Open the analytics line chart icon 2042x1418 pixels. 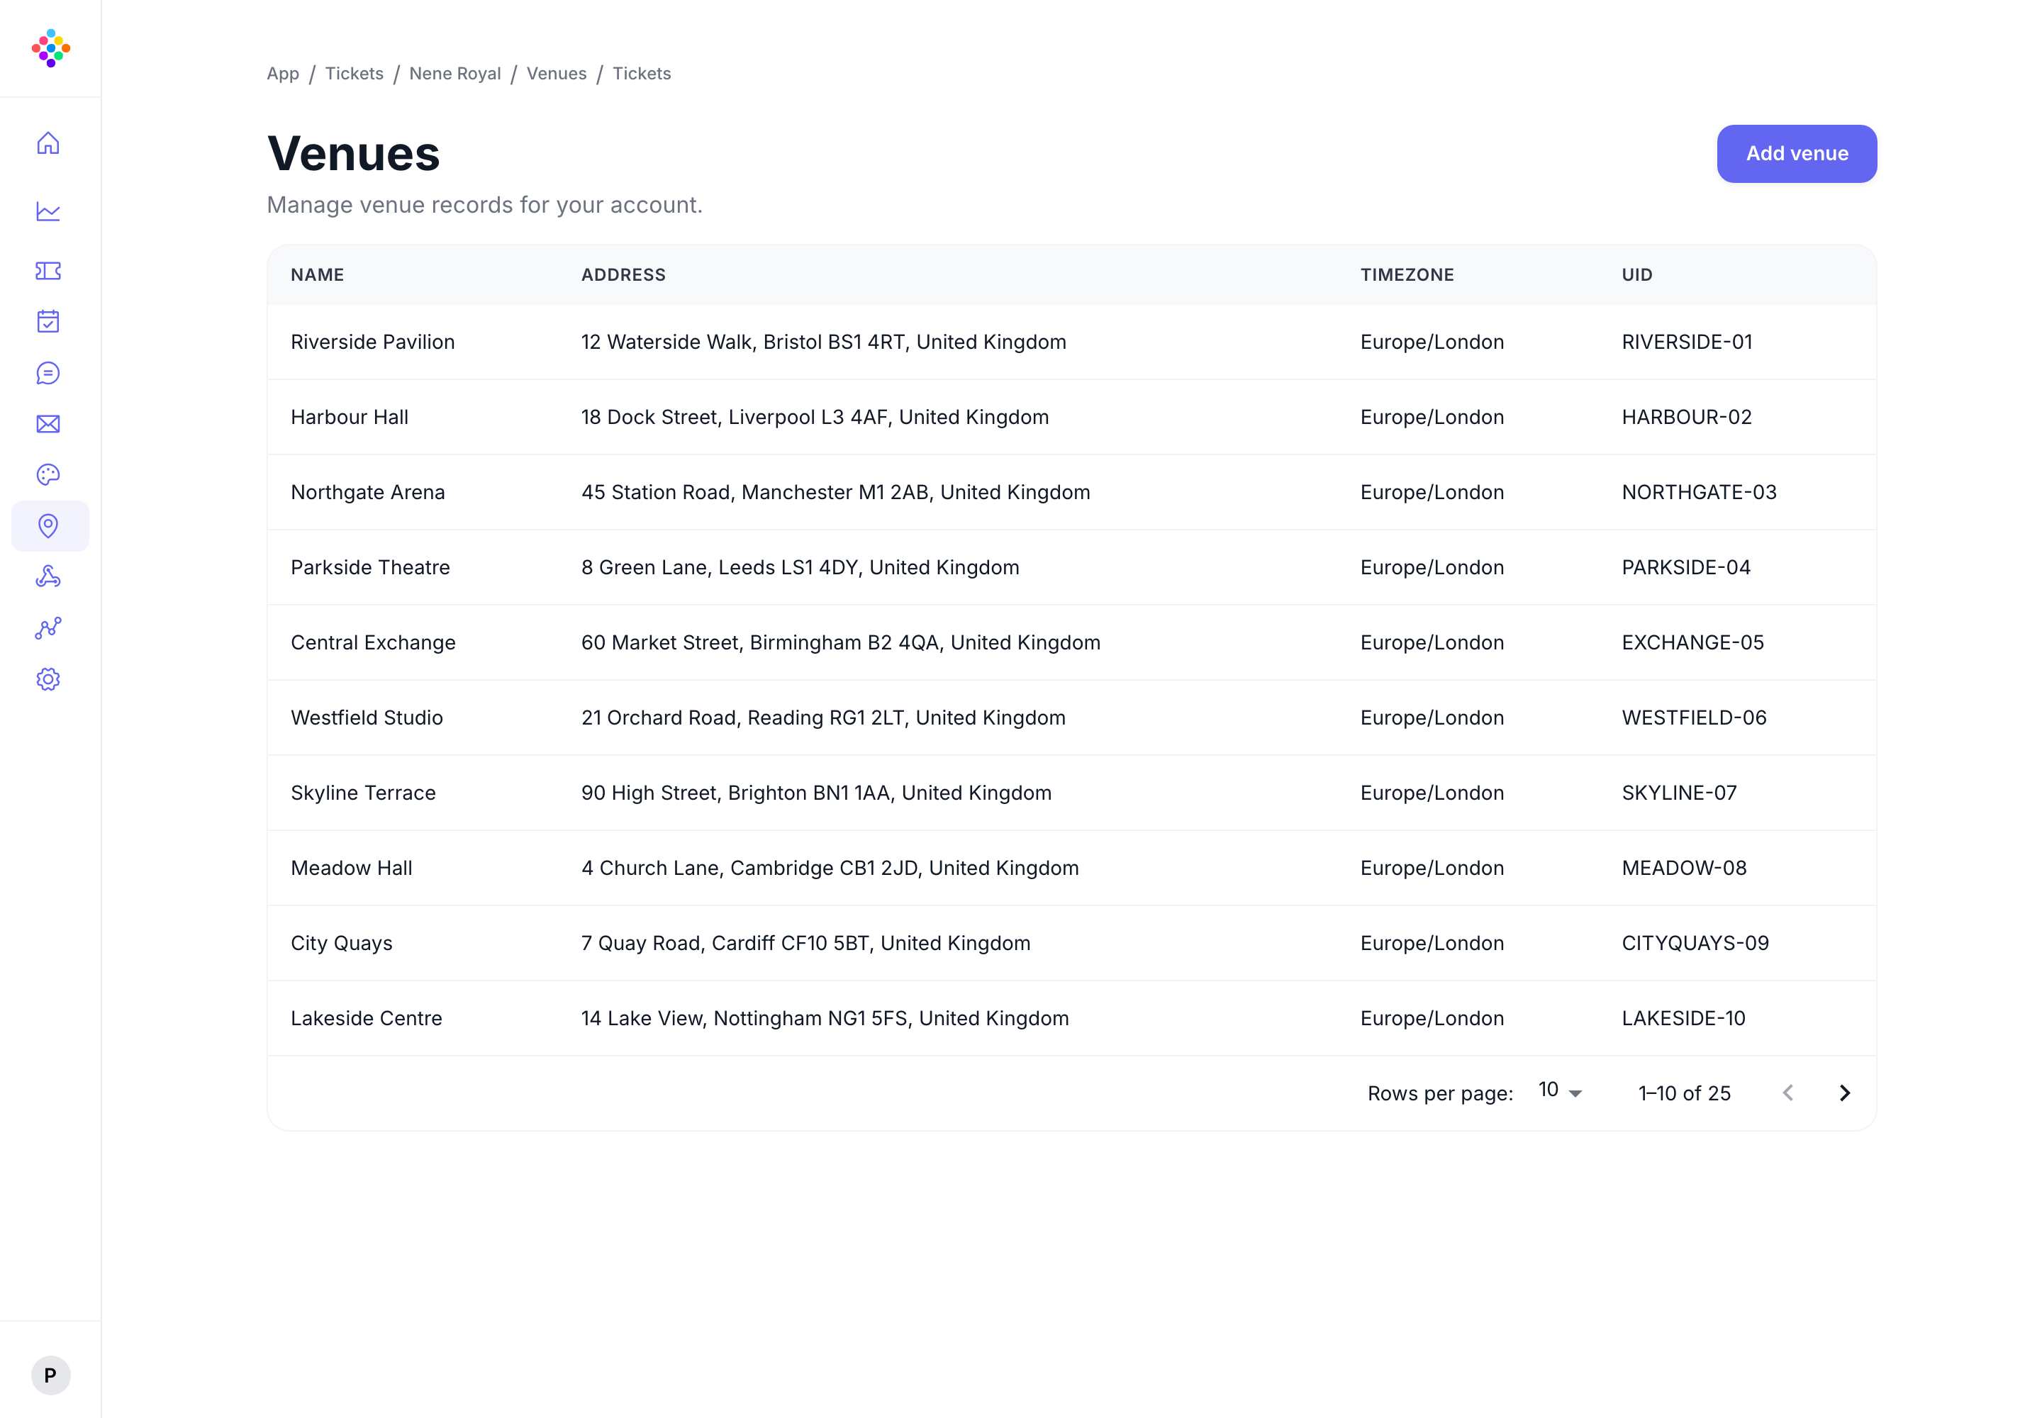point(48,211)
